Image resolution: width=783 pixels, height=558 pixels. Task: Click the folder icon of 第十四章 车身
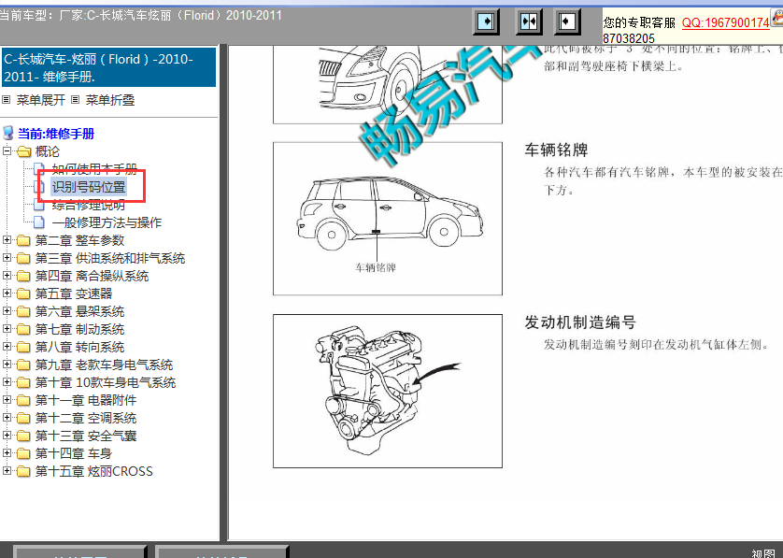[x=24, y=453]
